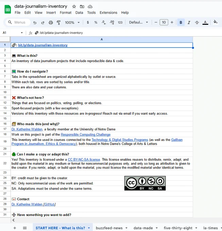Click the horizontal scroll left arrow
The height and width of the screenshot is (231, 222).
pyautogui.click(x=14, y=220)
